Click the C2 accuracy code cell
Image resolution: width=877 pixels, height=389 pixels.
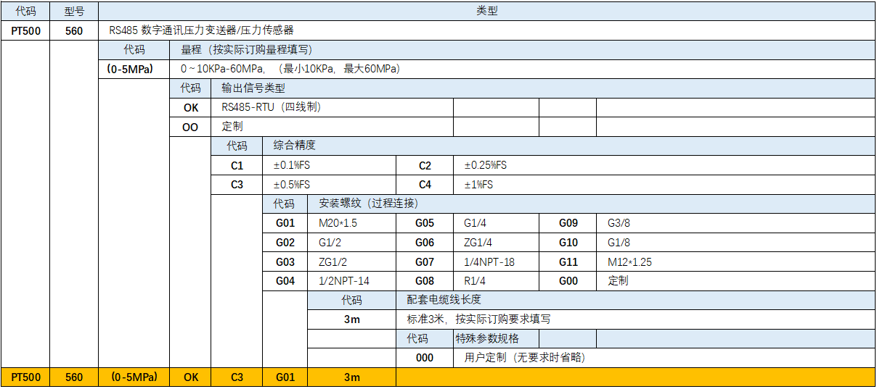[425, 165]
